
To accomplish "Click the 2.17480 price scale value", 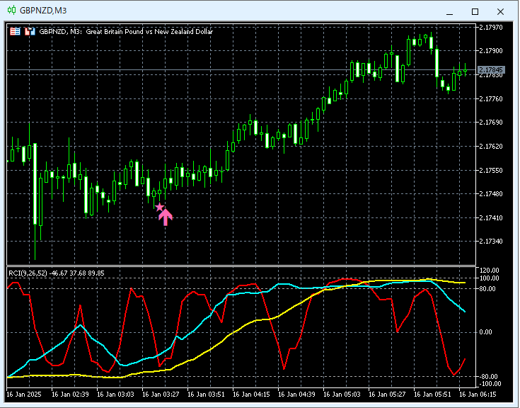I will (x=491, y=194).
